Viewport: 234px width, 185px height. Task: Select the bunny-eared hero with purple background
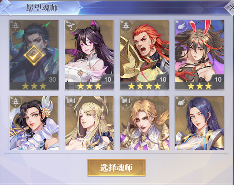coord(199,55)
